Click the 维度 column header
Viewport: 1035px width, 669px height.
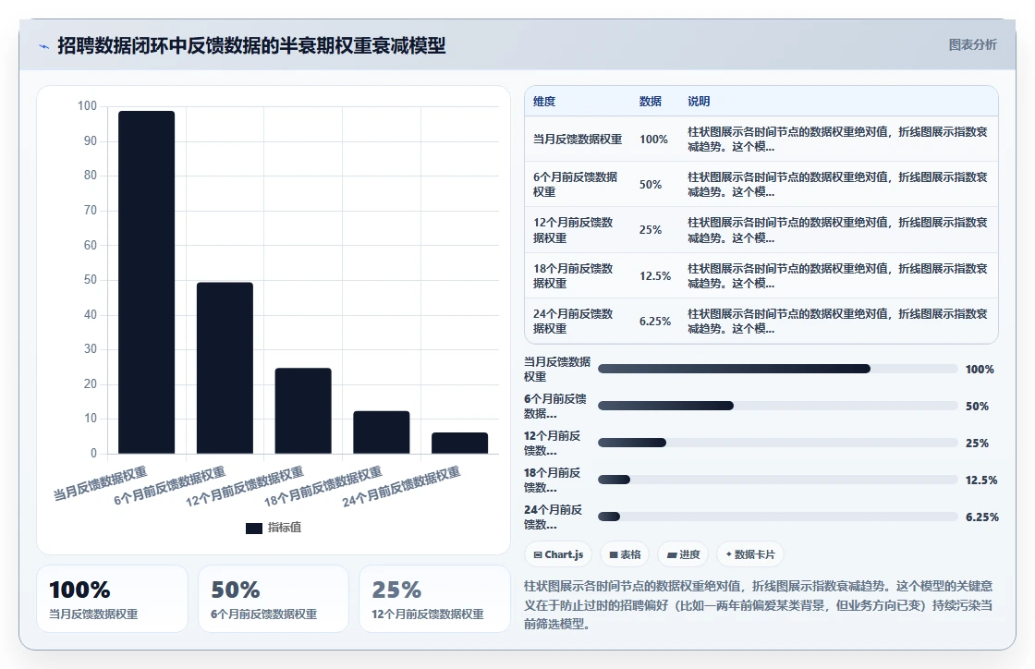(544, 101)
